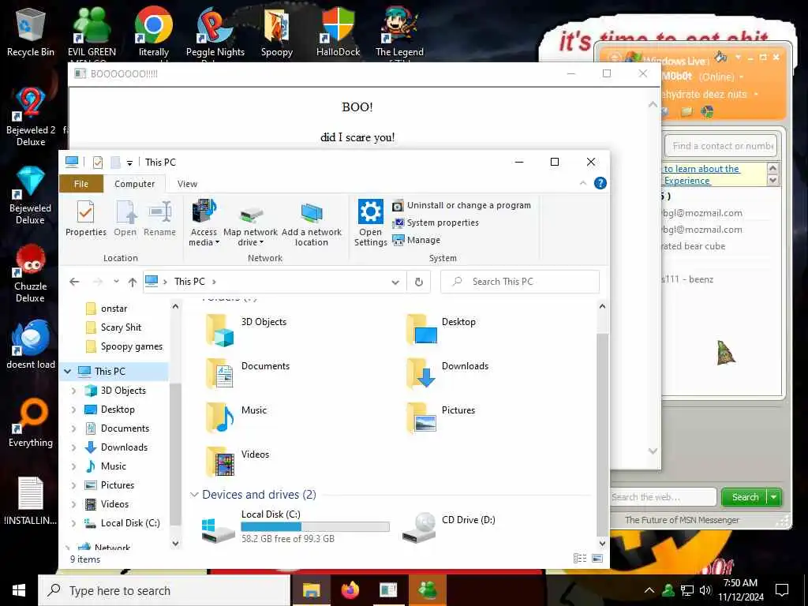Viewport: 808px width, 606px height.
Task: Open the address bar history dropdown
Action: pyautogui.click(x=395, y=282)
